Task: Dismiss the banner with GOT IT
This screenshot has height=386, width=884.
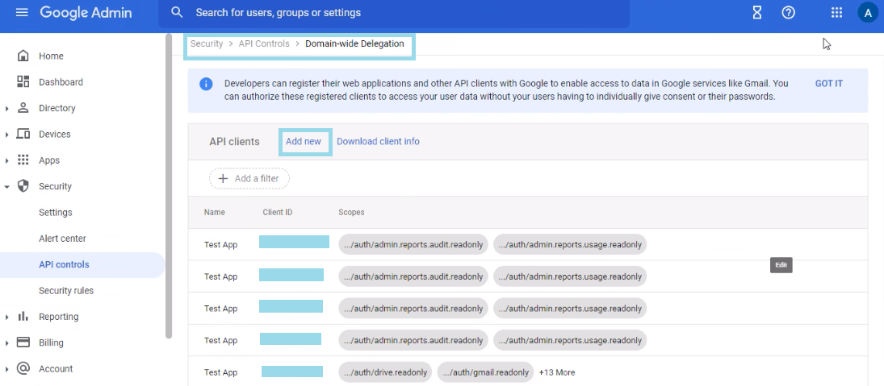Action: (x=828, y=84)
